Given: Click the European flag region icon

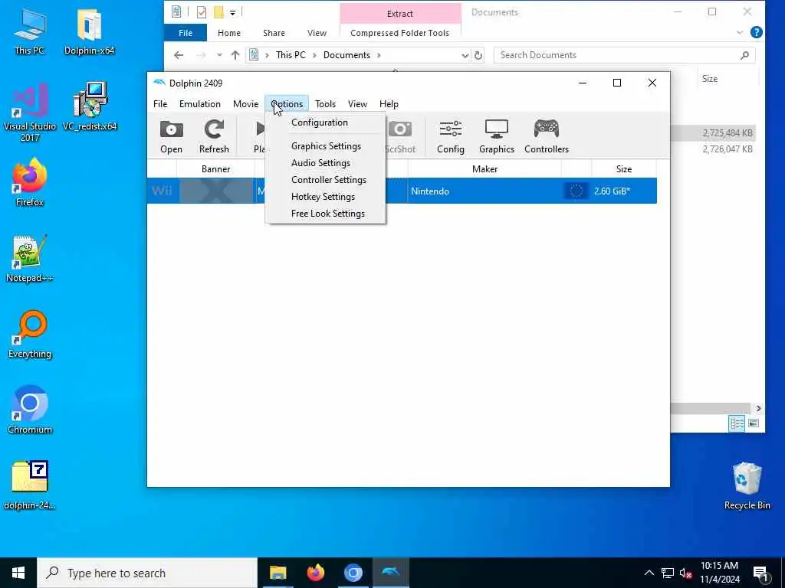Looking at the screenshot, I should (576, 191).
